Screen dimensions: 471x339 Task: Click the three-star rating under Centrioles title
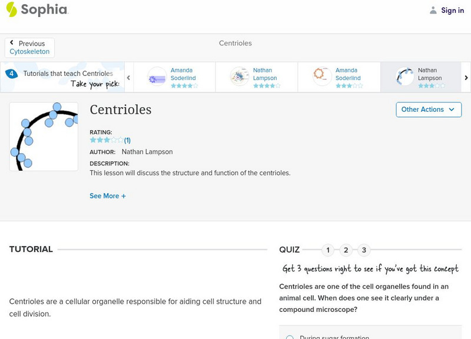click(106, 140)
